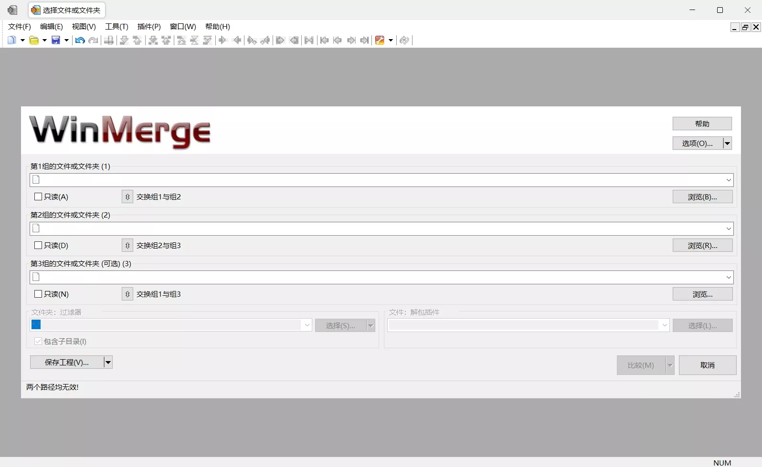Click the Auto Merge toolbar icon

click(309, 40)
